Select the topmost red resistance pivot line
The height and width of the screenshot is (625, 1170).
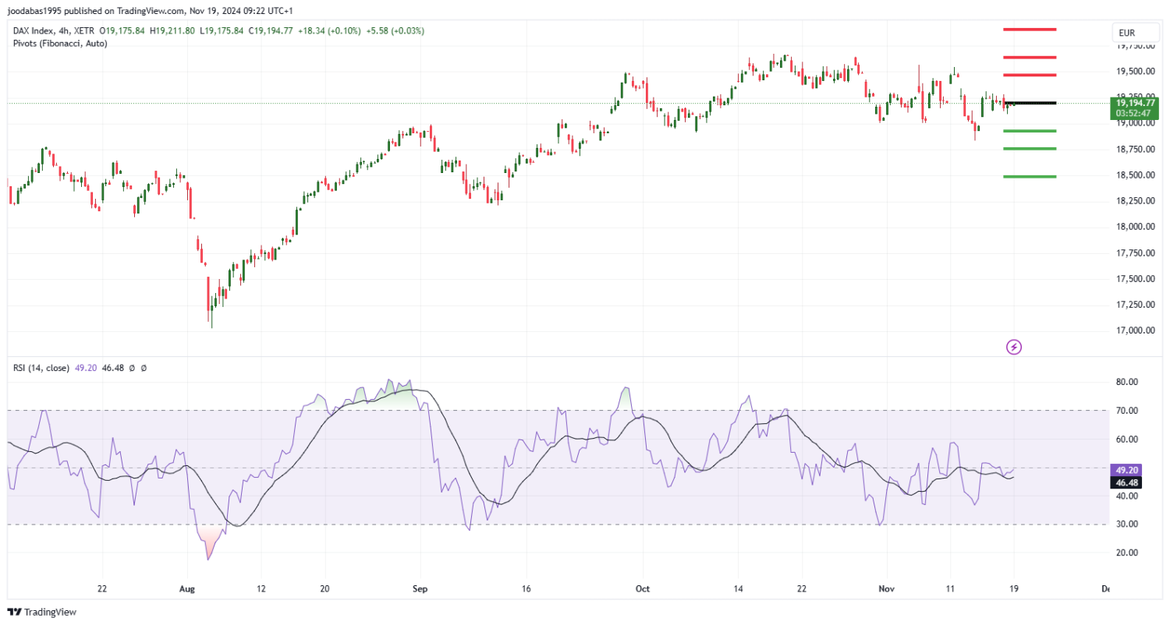pyautogui.click(x=1030, y=30)
